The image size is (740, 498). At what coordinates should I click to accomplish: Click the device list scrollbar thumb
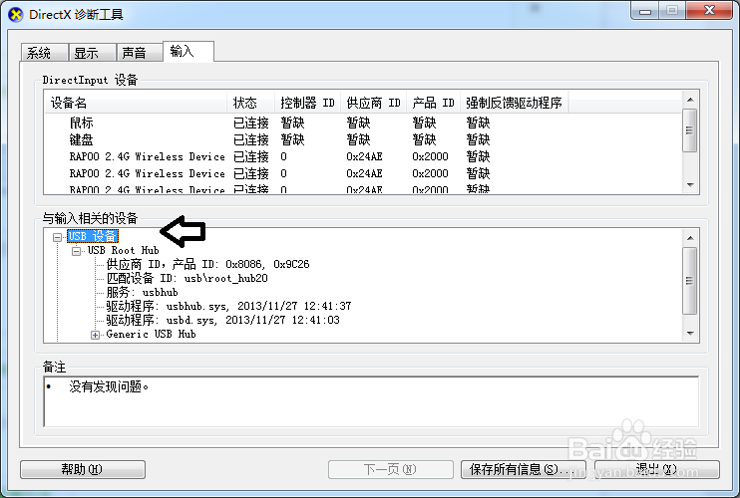click(690, 130)
